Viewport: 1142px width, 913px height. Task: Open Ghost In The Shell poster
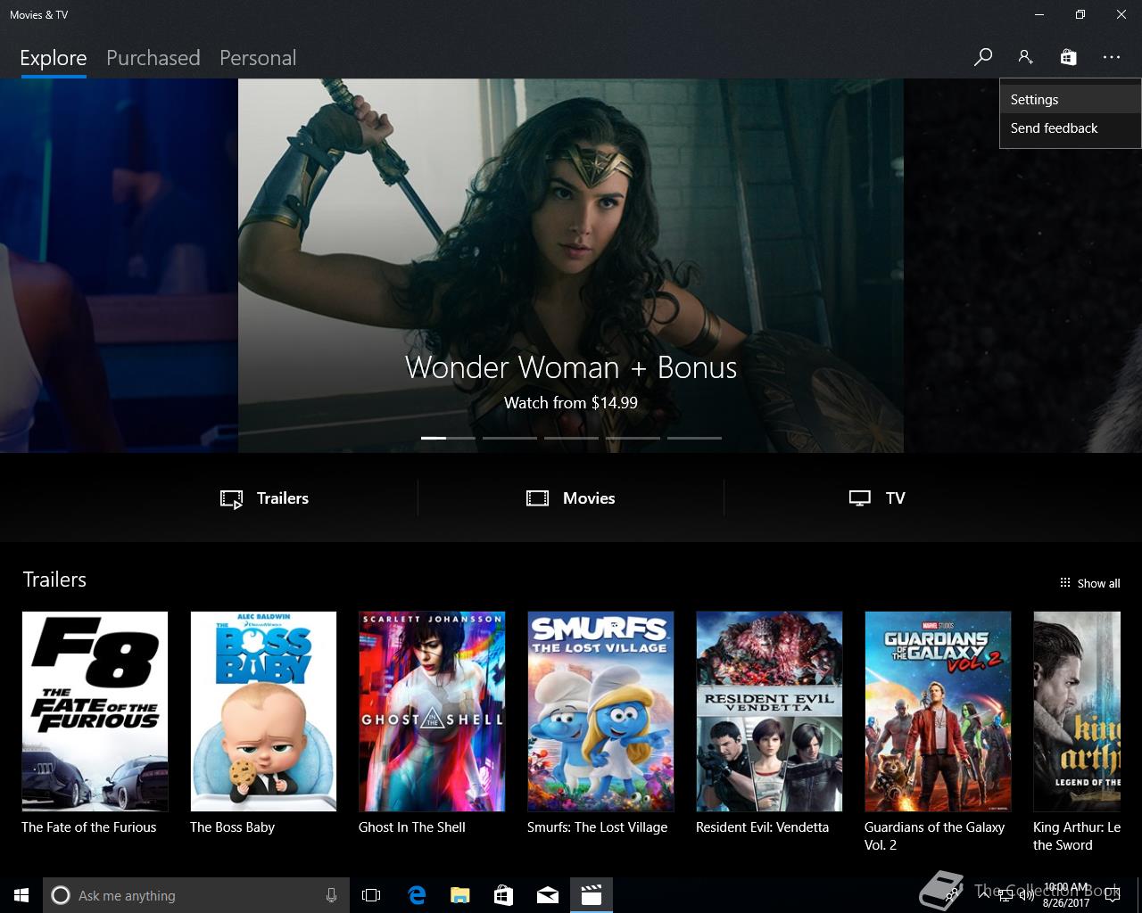(x=432, y=711)
